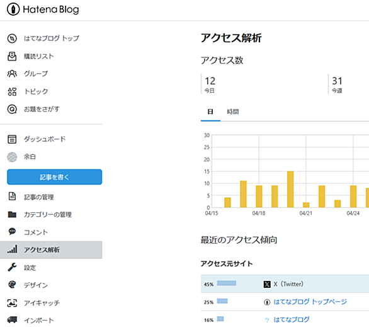This screenshot has height=327, width=369.
Task: Click the トピック shapes icon
Action: pyautogui.click(x=12, y=91)
